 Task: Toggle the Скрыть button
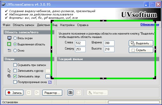[141, 50]
